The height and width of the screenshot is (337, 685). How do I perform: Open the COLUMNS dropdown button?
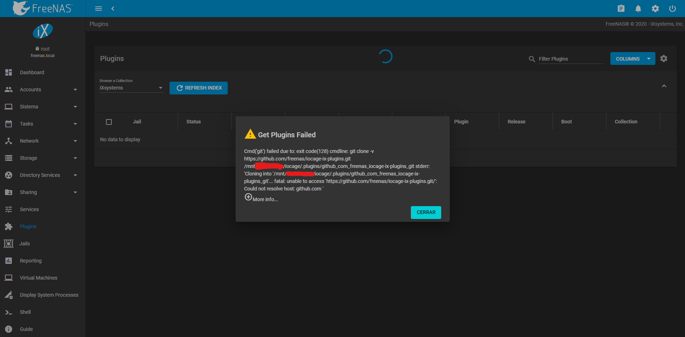click(633, 59)
